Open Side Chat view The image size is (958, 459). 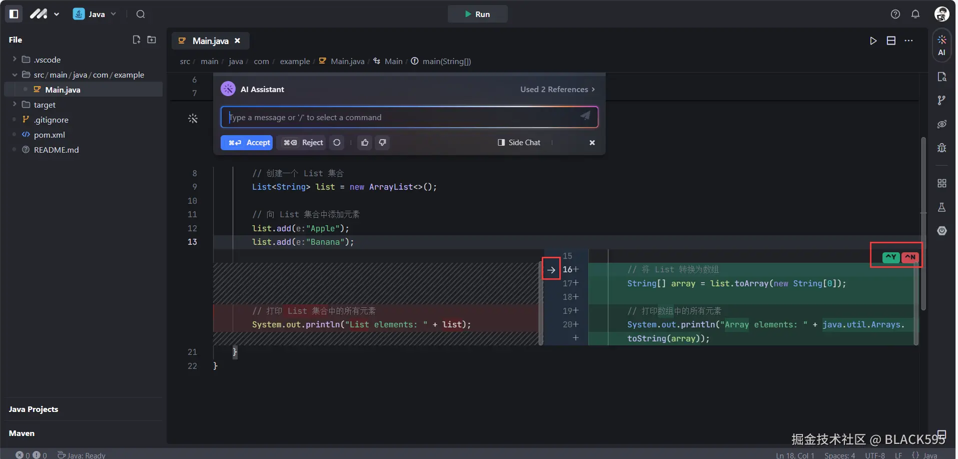click(x=519, y=143)
